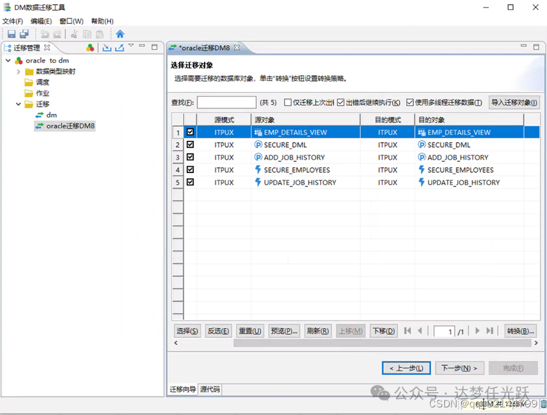The height and width of the screenshot is (415, 547).
Task: Click the 刷新(R) button
Action: click(x=317, y=331)
